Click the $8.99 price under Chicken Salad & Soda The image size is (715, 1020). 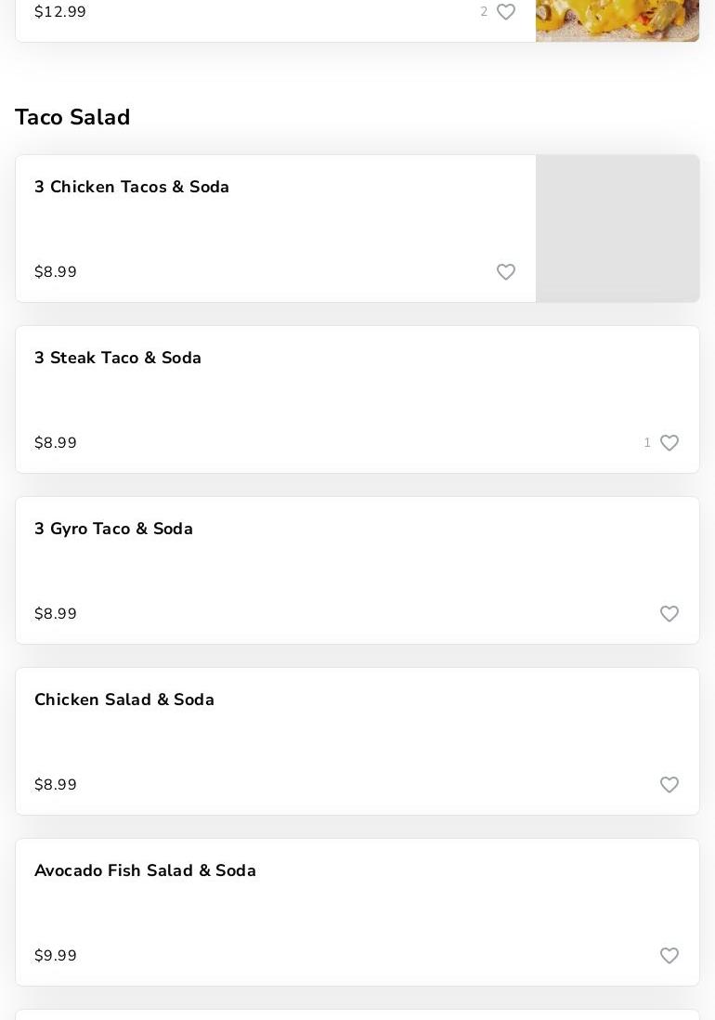click(x=56, y=785)
